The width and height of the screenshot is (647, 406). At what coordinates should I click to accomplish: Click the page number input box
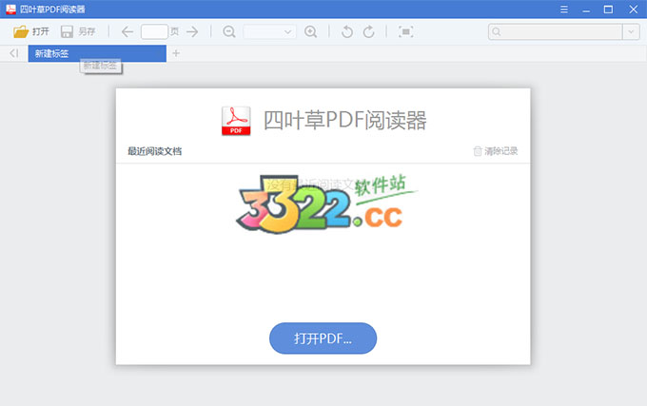point(154,31)
